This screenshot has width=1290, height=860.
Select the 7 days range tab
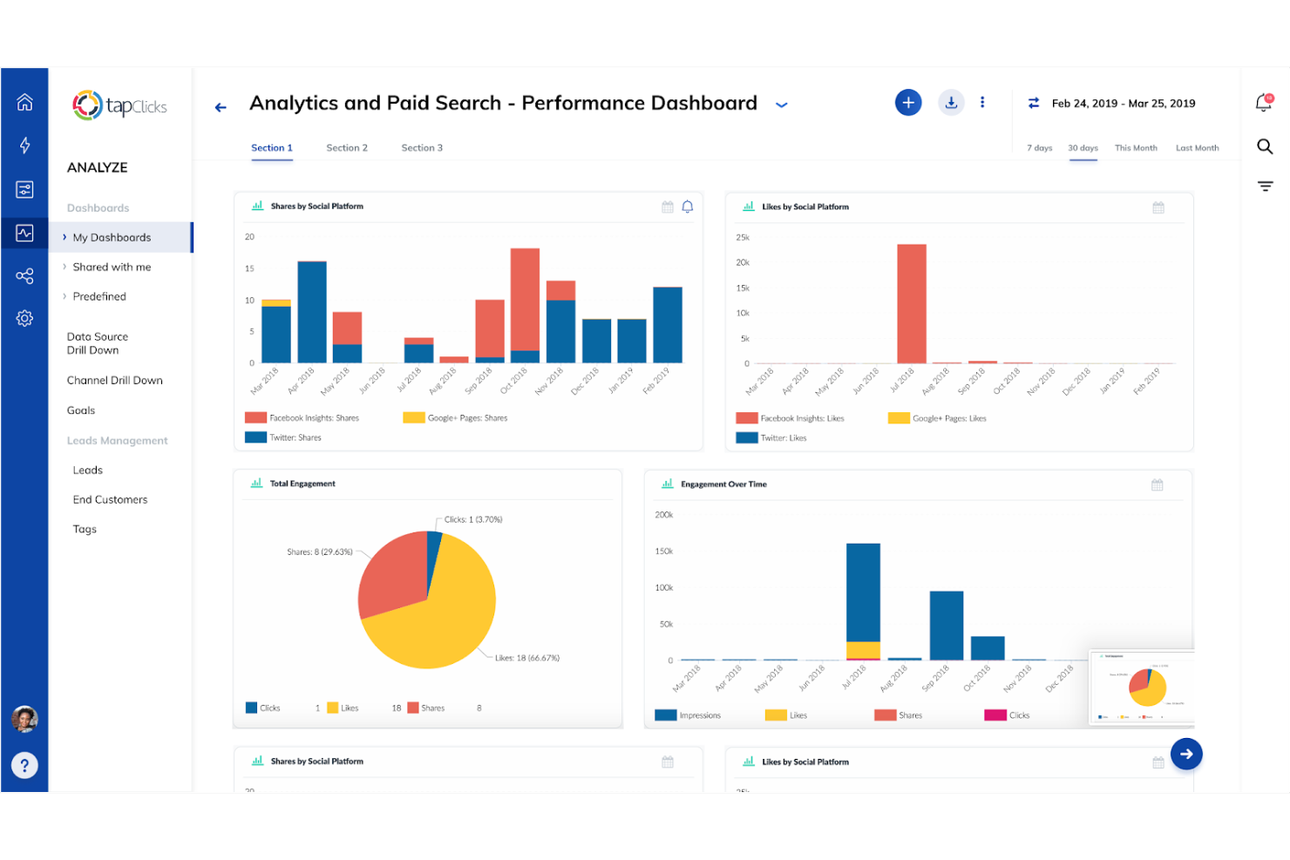tap(1039, 148)
